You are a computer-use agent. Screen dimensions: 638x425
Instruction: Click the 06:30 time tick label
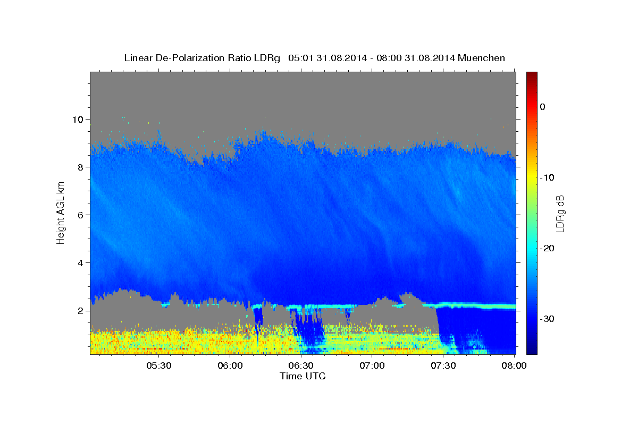(301, 366)
